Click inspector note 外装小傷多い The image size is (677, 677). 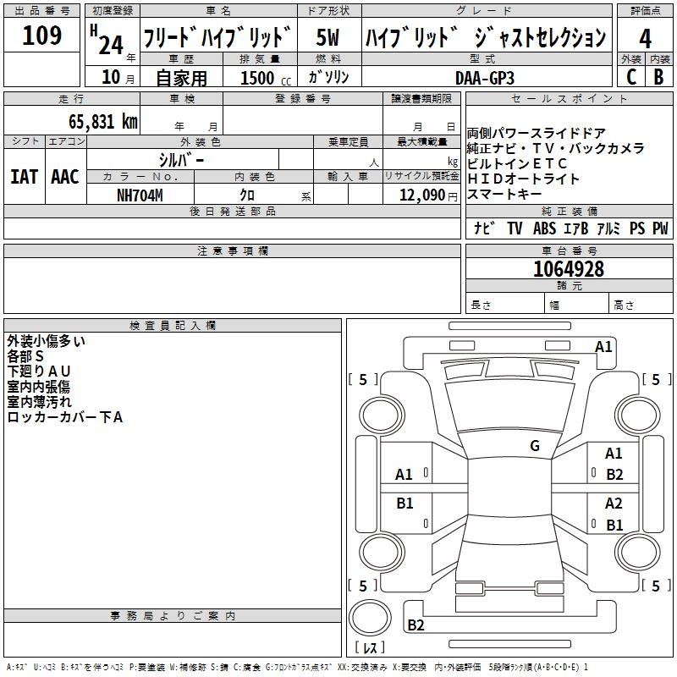pyautogui.click(x=47, y=341)
